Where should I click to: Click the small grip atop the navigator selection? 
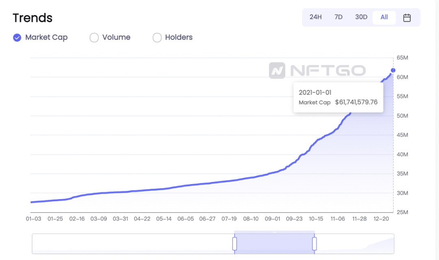coord(275,232)
